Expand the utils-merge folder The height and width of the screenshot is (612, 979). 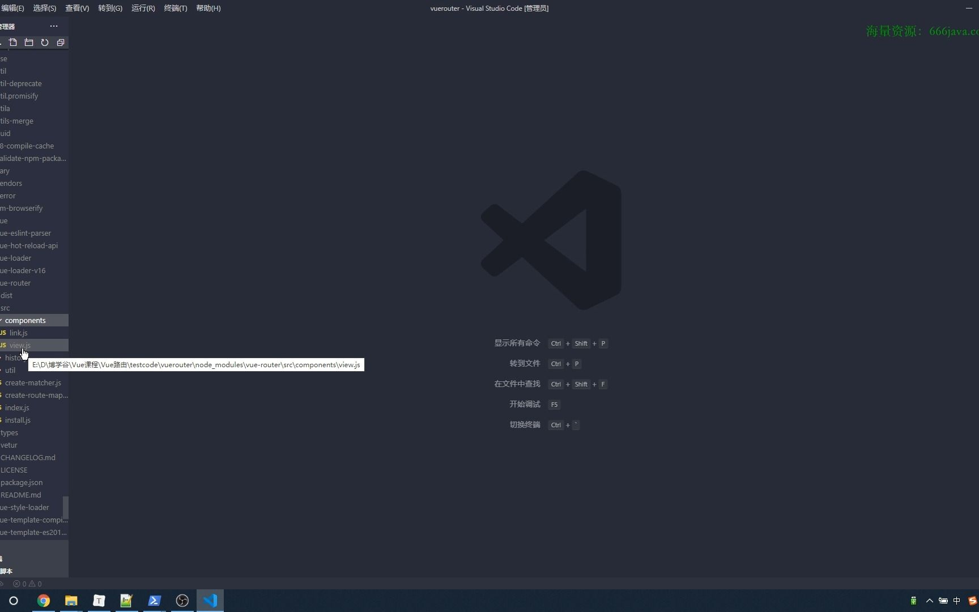(34, 121)
